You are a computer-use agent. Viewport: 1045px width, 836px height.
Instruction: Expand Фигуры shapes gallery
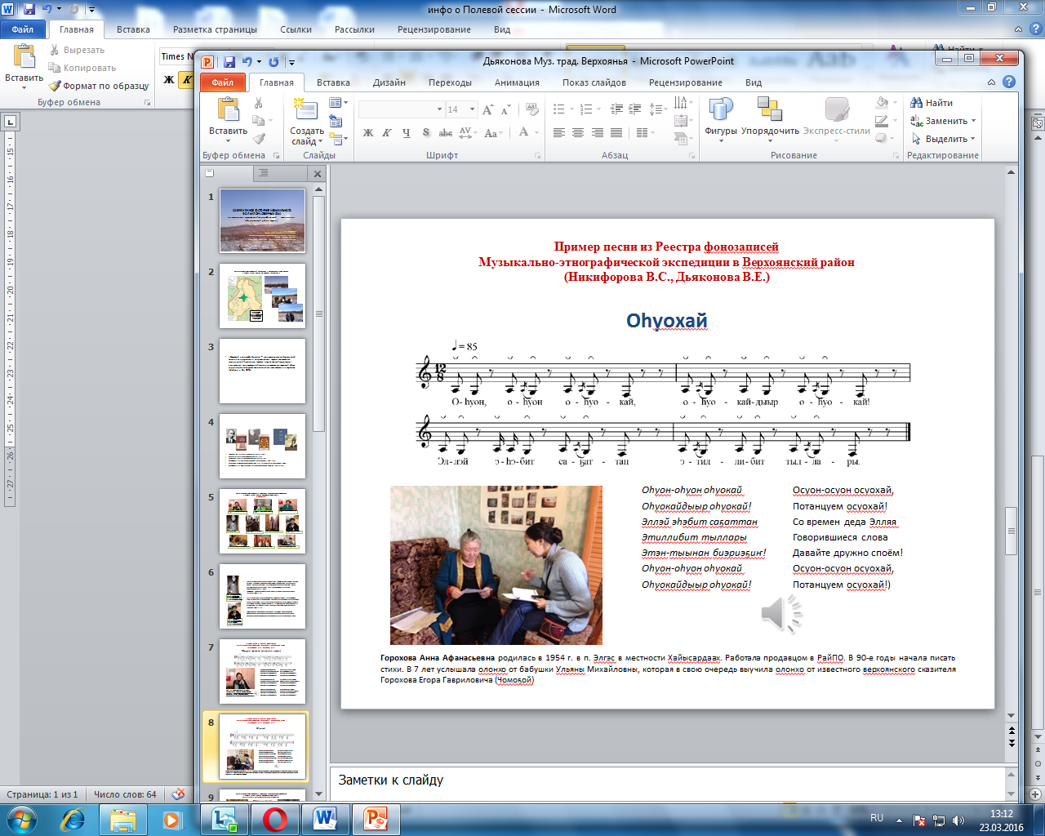click(x=721, y=120)
